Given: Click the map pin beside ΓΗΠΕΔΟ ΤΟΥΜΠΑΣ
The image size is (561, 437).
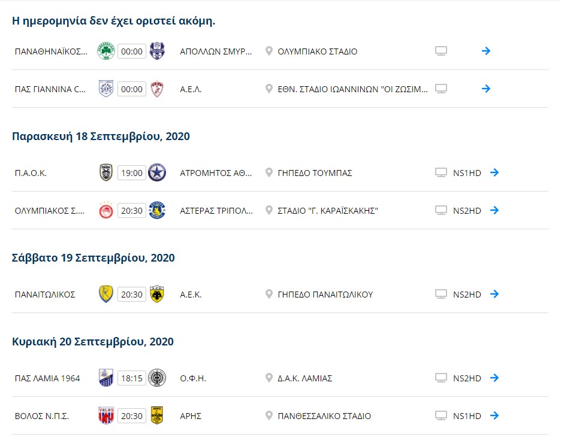Looking at the screenshot, I should [269, 172].
